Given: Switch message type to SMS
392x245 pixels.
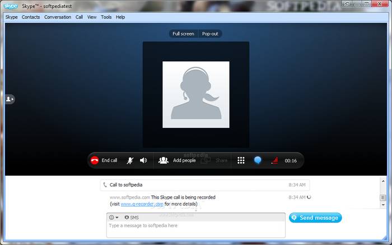Looking at the screenshot, I should (132, 217).
